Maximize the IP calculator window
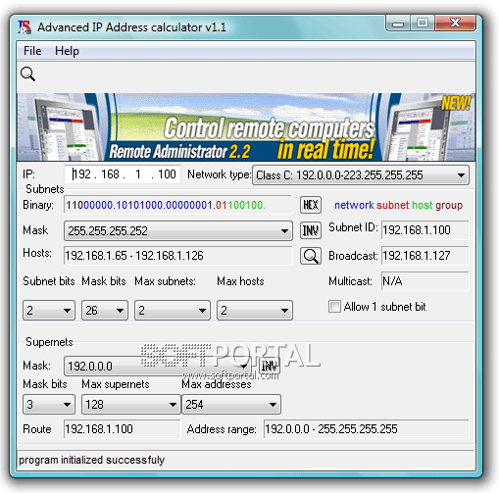The width and height of the screenshot is (499, 493). 423,24
